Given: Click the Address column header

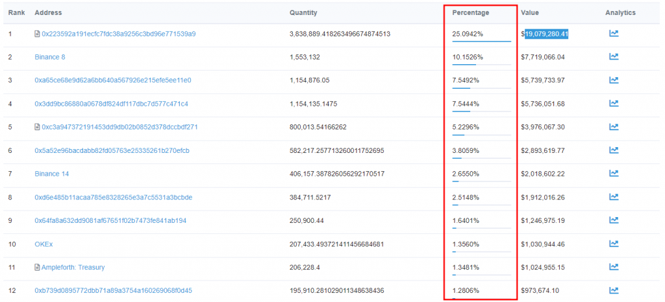Looking at the screenshot, I should tap(48, 13).
